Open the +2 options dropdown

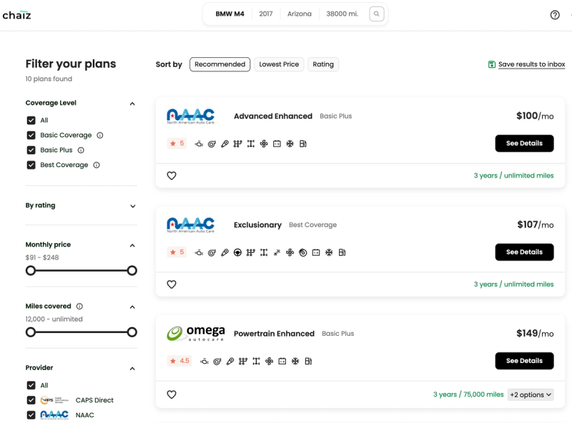coord(531,394)
